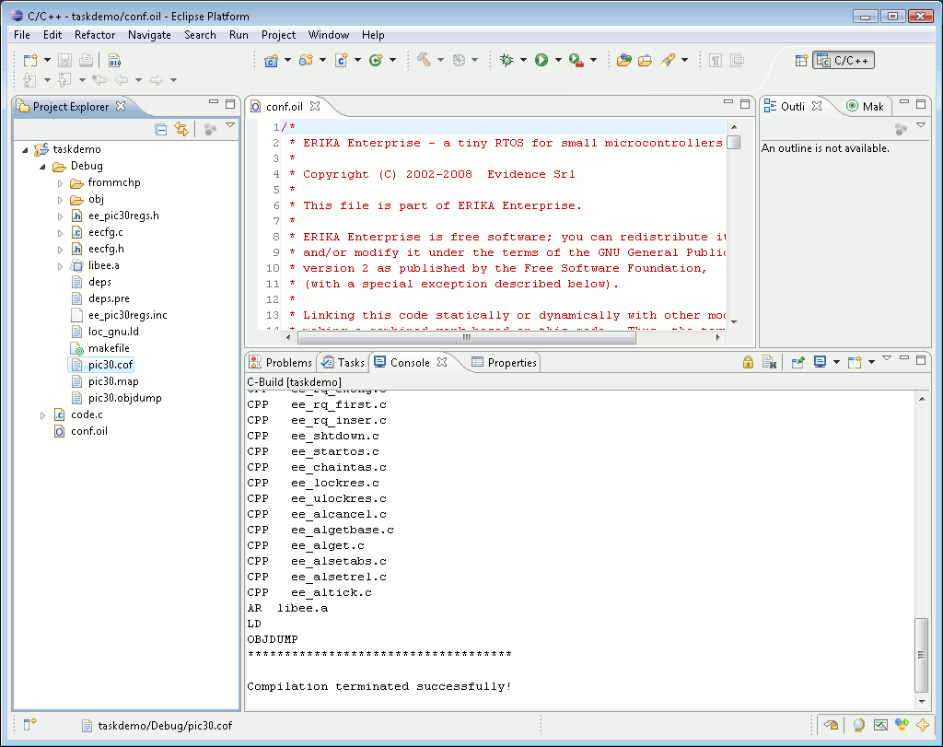The image size is (943, 747).
Task: Open the Project menu
Action: pyautogui.click(x=278, y=35)
